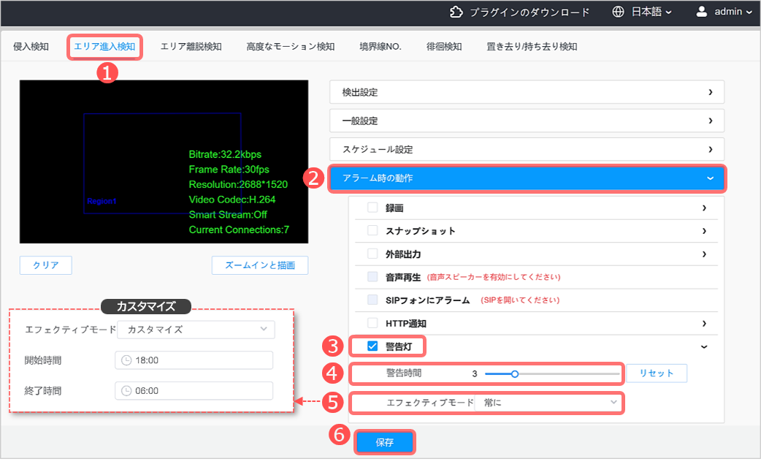Enable the 録画 checkbox
This screenshot has height=467, width=761.
tap(372, 208)
